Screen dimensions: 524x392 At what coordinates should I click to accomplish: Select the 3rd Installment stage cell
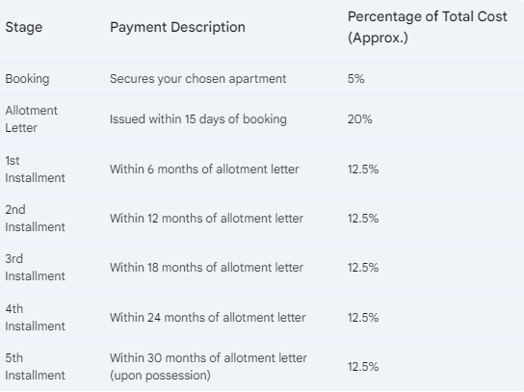tap(35, 268)
